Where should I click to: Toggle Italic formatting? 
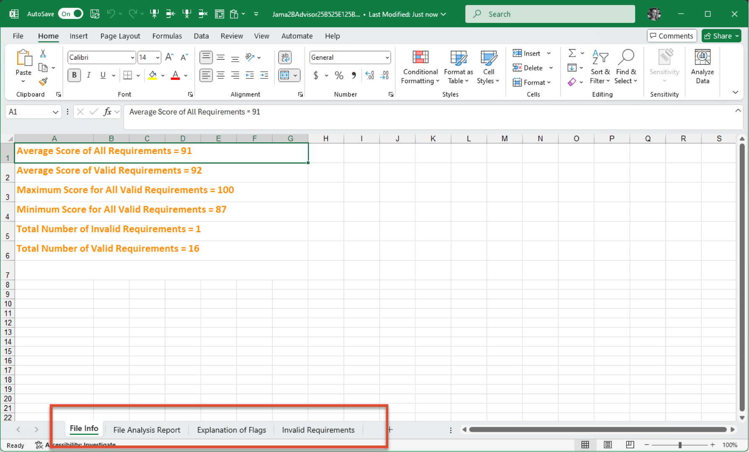point(88,75)
